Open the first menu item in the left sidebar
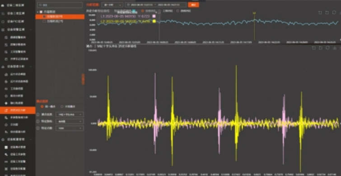The image size is (341, 176). [x=18, y=5]
